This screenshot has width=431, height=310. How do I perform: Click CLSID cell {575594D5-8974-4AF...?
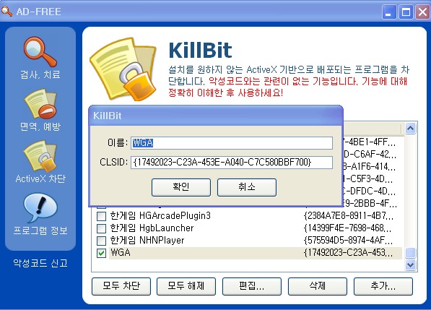click(348, 241)
